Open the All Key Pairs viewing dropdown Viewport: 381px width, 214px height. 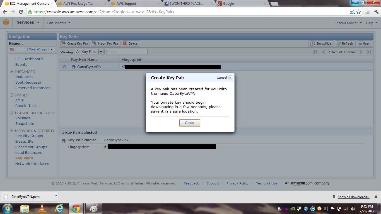pos(89,52)
